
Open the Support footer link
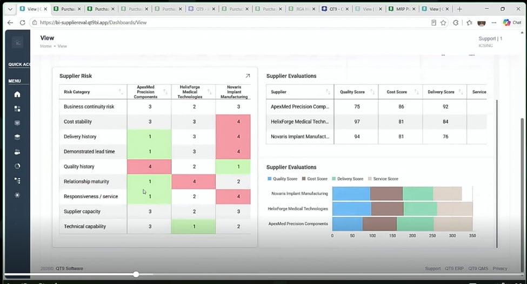tap(432, 268)
